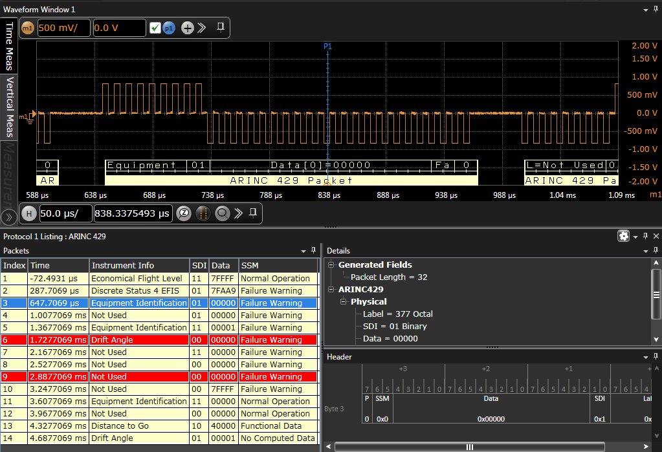
Task: Open the Packets panel dropdown arrow
Action: pos(303,251)
